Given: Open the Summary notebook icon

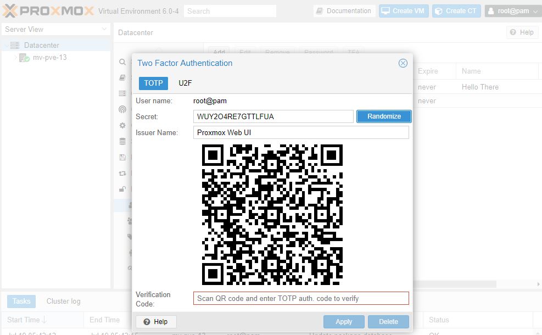Looking at the screenshot, I should coord(122,77).
